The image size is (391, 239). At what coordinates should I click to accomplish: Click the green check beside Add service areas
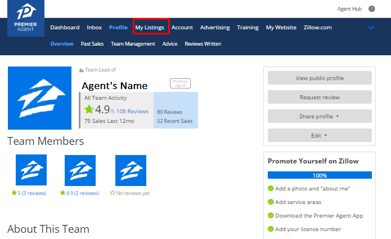pyautogui.click(x=271, y=202)
